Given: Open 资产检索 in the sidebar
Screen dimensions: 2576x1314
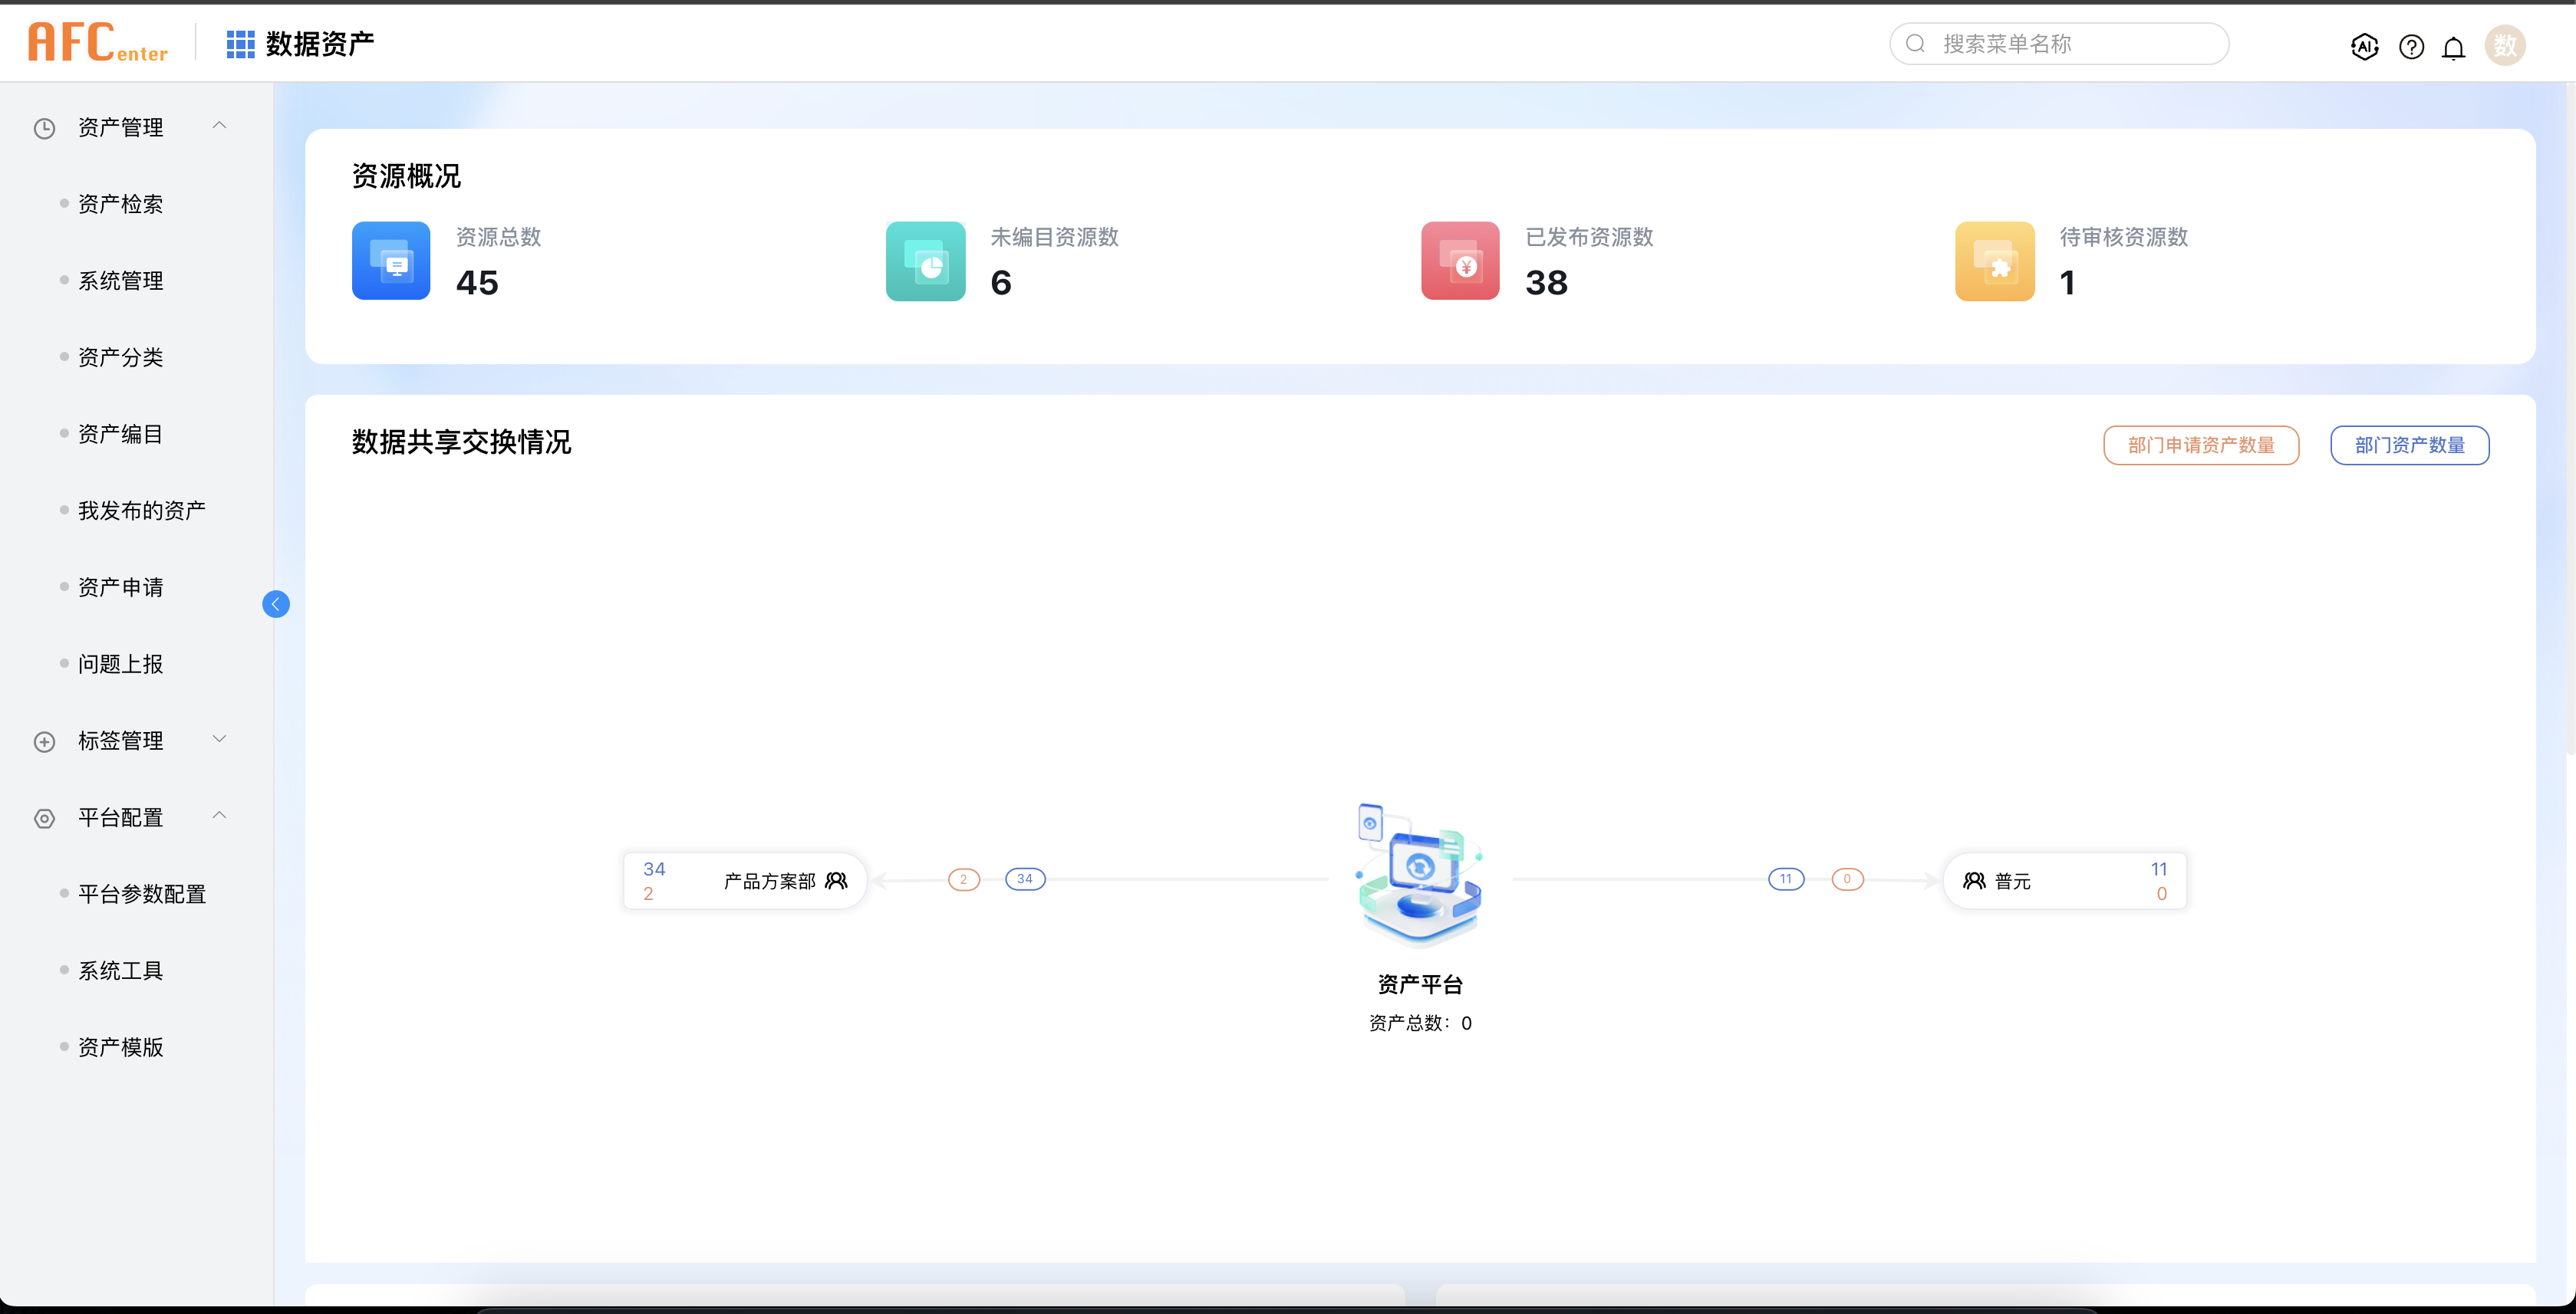Looking at the screenshot, I should point(120,204).
